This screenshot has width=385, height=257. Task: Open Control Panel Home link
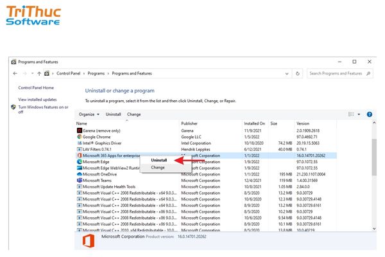click(x=36, y=88)
